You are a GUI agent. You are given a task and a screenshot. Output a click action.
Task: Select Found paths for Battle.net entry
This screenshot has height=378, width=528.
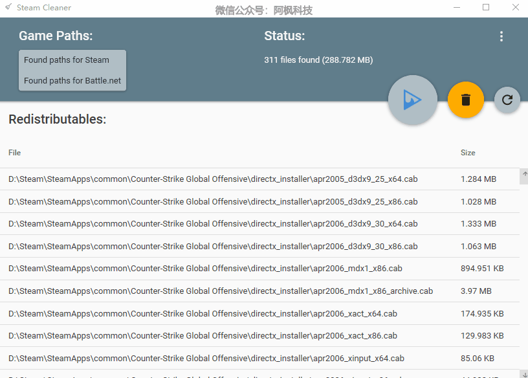click(x=72, y=80)
